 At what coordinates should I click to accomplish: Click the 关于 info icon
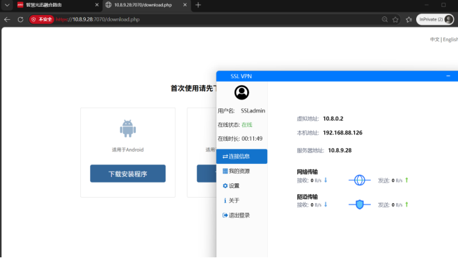[225, 200]
